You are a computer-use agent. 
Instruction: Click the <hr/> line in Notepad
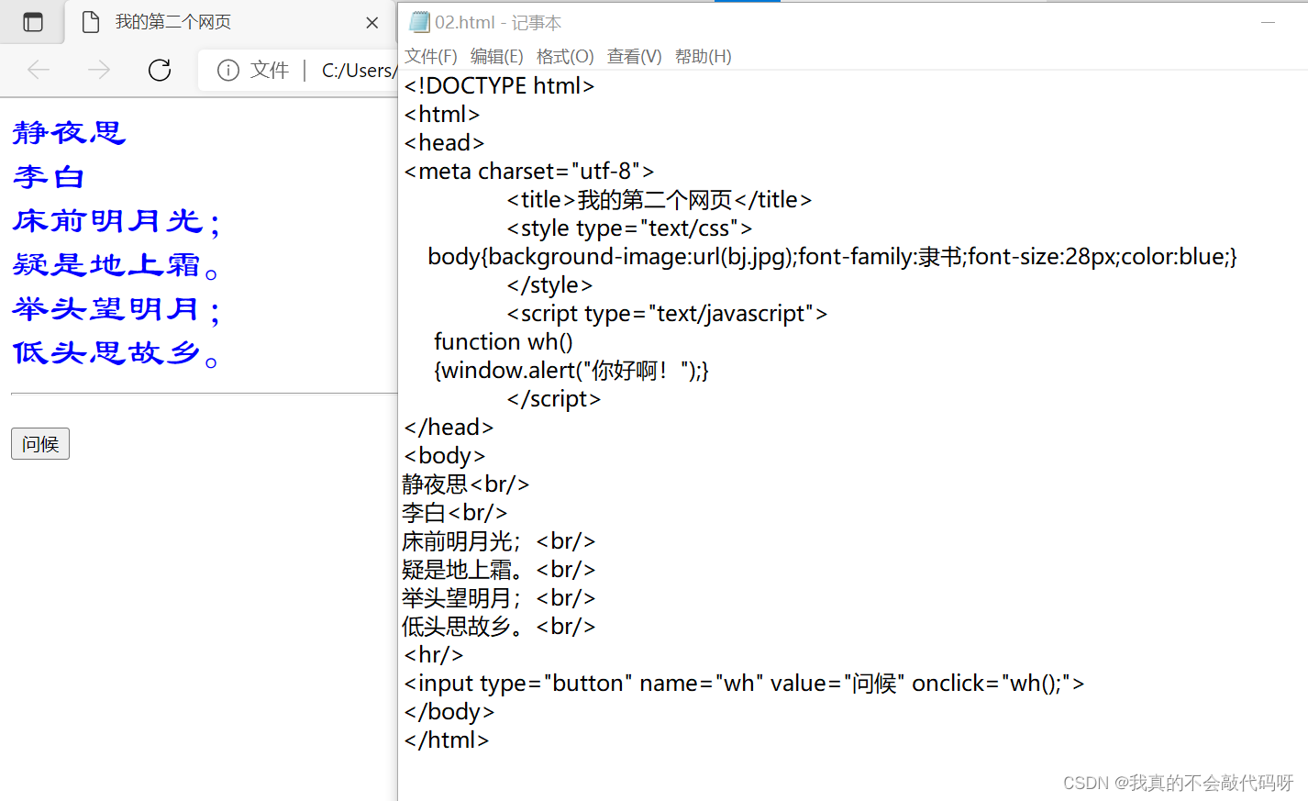pos(434,655)
